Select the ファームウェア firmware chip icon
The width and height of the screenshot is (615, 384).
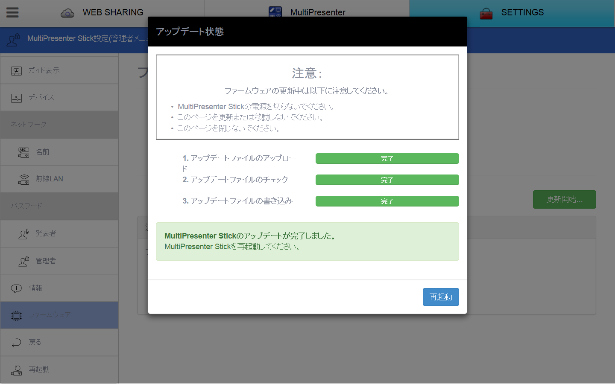[16, 315]
